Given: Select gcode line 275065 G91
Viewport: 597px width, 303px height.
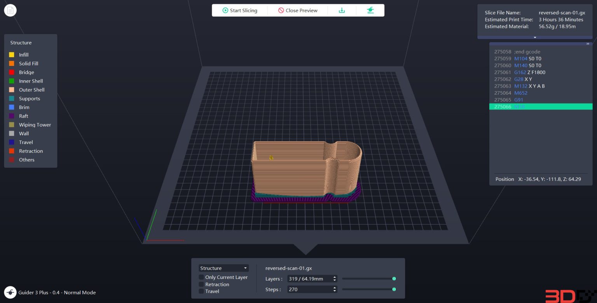Looking at the screenshot, I should click(541, 100).
